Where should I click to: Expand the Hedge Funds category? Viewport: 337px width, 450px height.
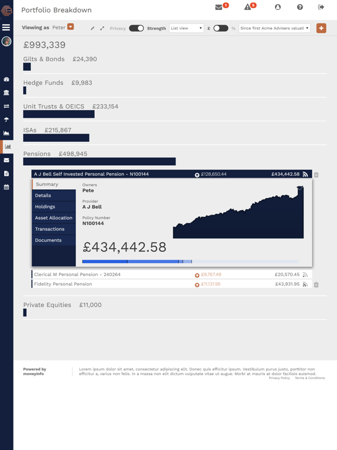tap(43, 83)
